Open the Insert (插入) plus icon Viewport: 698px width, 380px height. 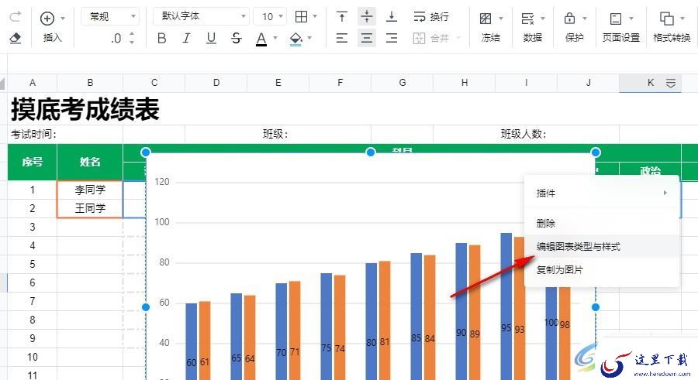point(47,19)
